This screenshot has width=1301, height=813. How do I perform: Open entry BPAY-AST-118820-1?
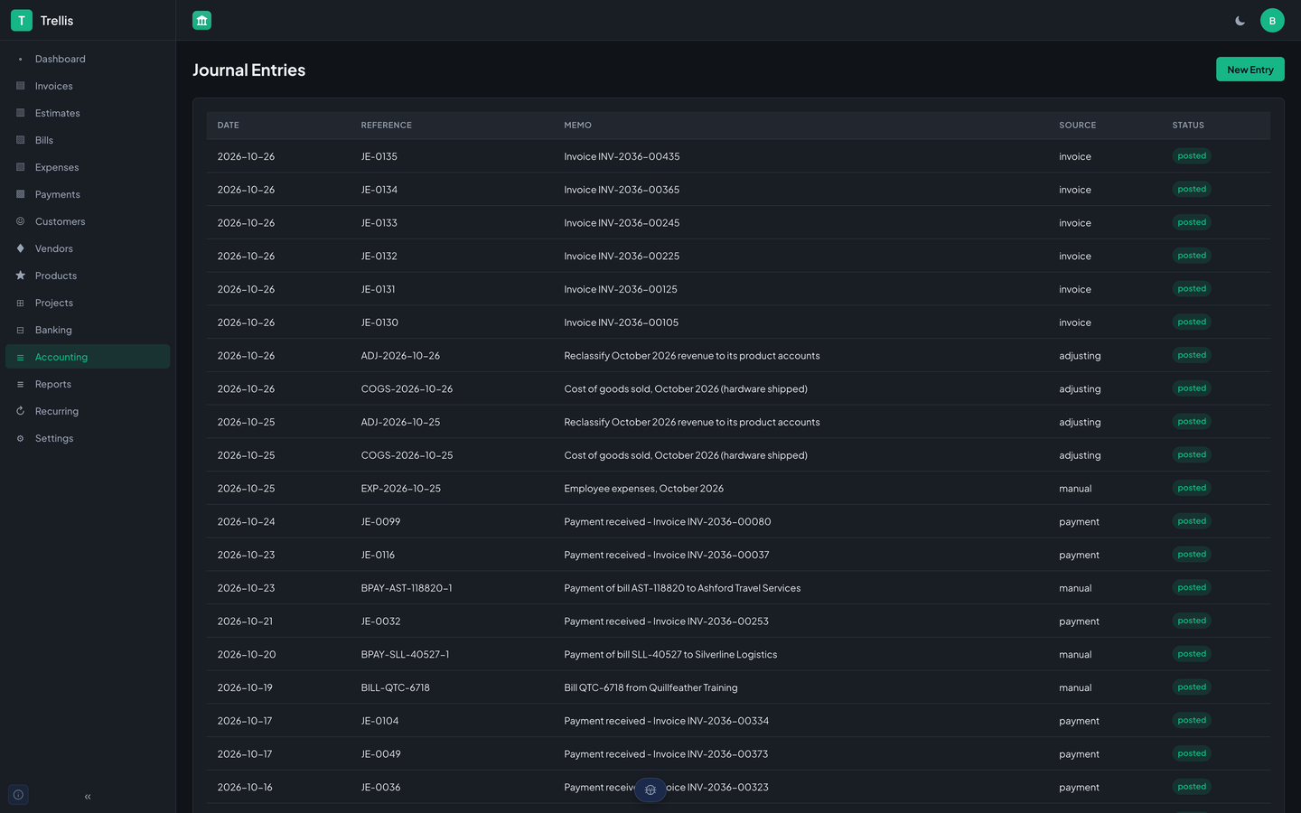(x=407, y=588)
